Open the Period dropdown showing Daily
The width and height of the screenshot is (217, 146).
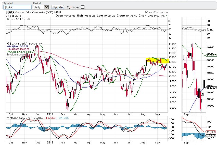click(41, 7)
